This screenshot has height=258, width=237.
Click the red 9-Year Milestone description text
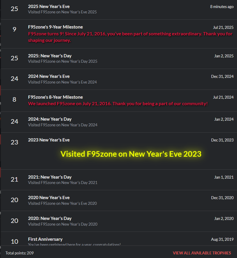pyautogui.click(x=130, y=34)
